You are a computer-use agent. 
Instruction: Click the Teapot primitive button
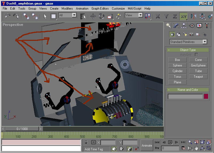pyautogui.click(x=198, y=77)
